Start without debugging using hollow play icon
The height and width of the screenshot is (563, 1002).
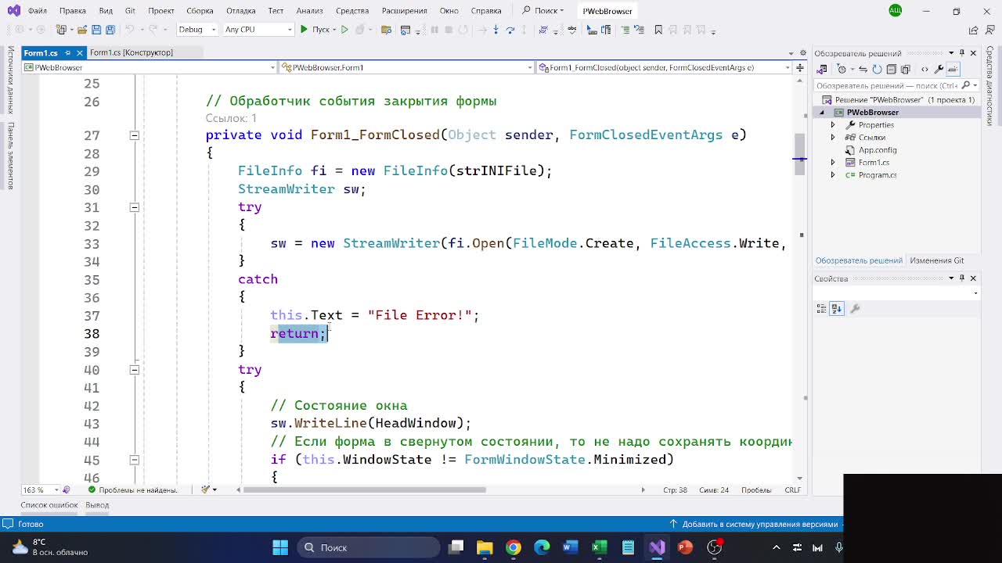344,30
